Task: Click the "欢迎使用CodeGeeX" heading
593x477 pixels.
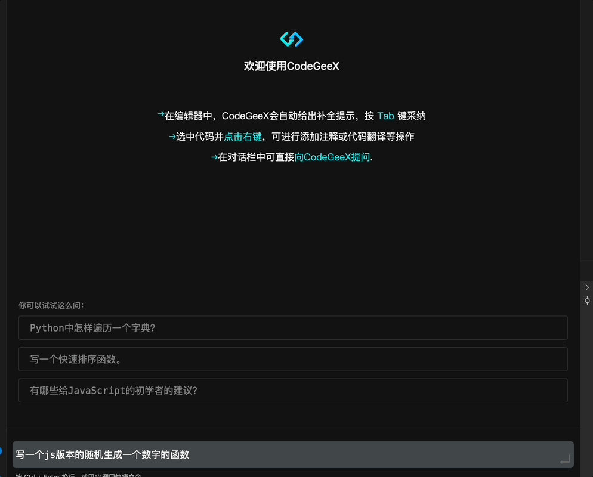Action: coord(292,66)
